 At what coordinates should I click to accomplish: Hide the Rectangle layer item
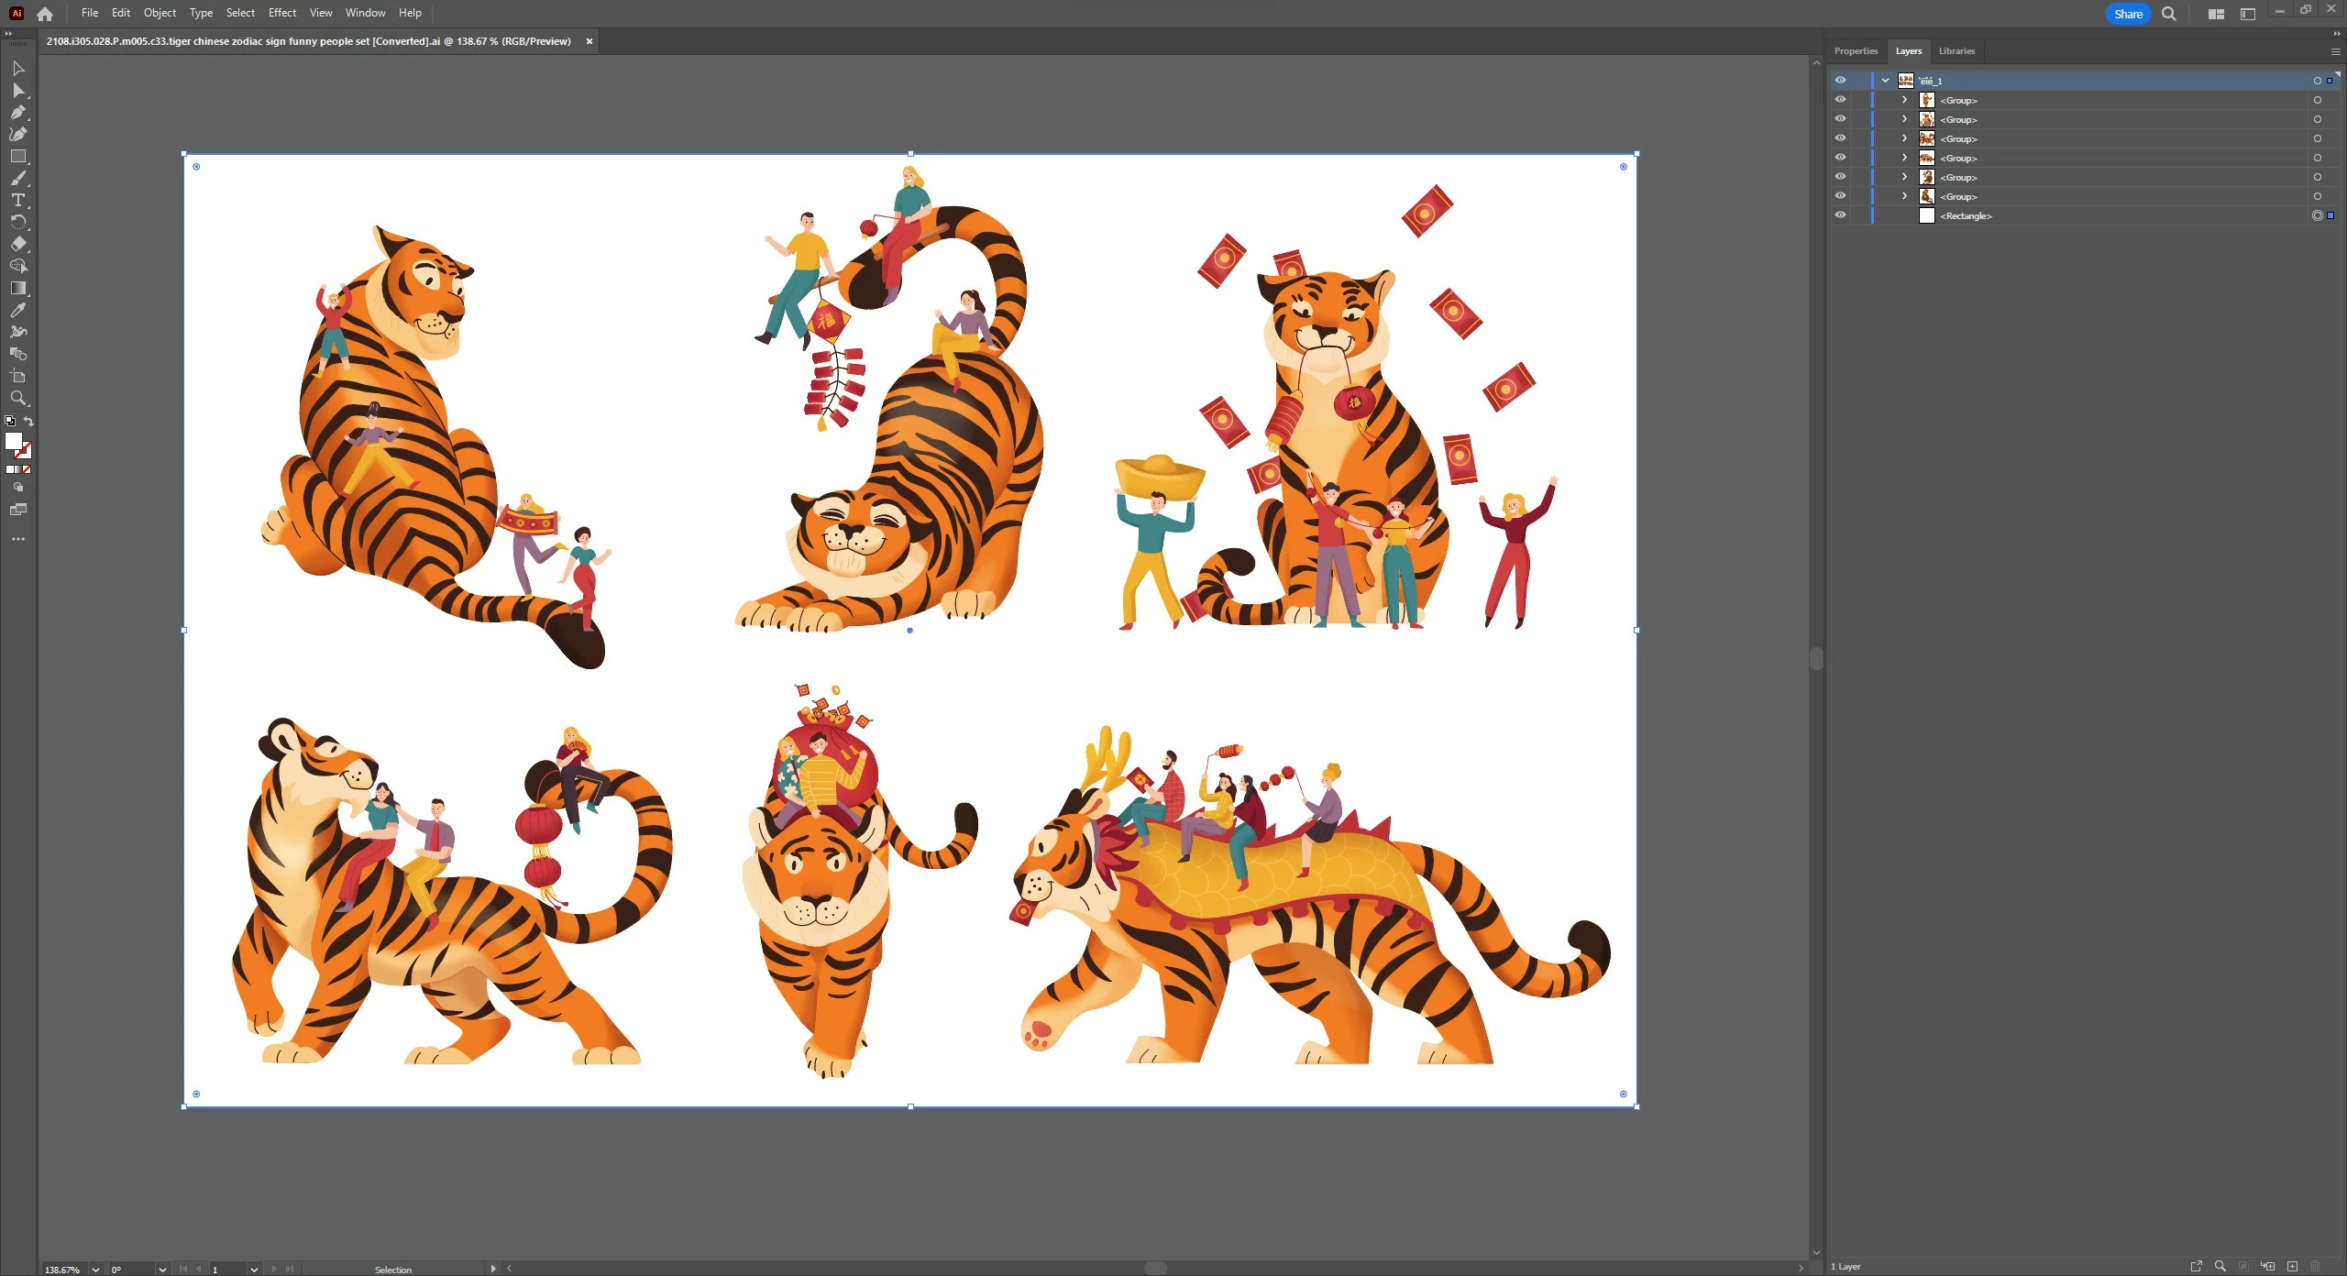pyautogui.click(x=1840, y=215)
